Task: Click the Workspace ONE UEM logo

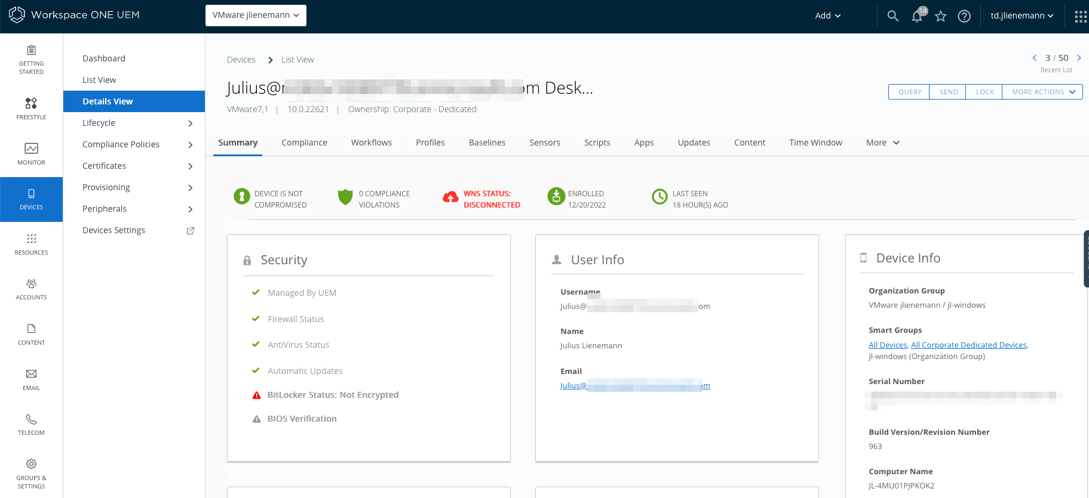Action: (x=75, y=15)
